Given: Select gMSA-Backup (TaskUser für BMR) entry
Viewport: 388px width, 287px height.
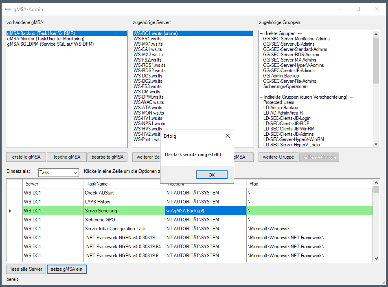Looking at the screenshot, I should (67, 33).
